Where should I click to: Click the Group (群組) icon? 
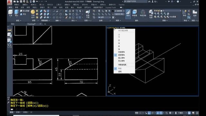click(184, 13)
